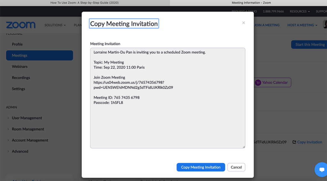Click the 1.888.799.9666 phone number
The image size is (327, 181).
pos(273,11)
